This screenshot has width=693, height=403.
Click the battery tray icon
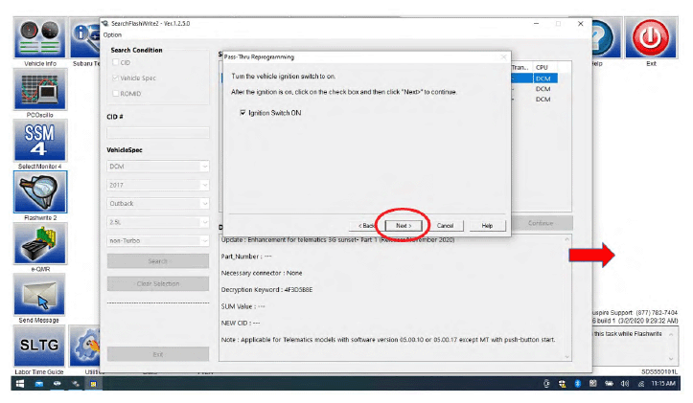[x=609, y=384]
